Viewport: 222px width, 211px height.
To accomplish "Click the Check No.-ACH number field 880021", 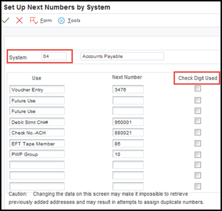I will pos(128,132).
